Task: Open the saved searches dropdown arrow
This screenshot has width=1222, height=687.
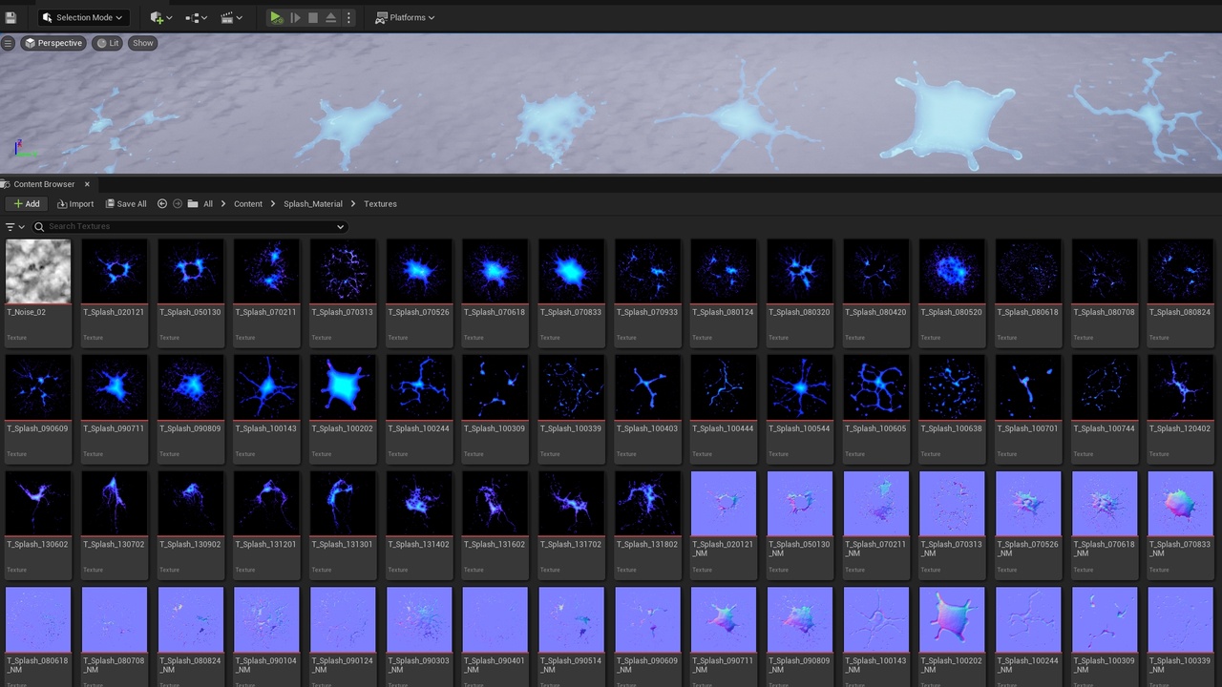Action: click(x=340, y=226)
